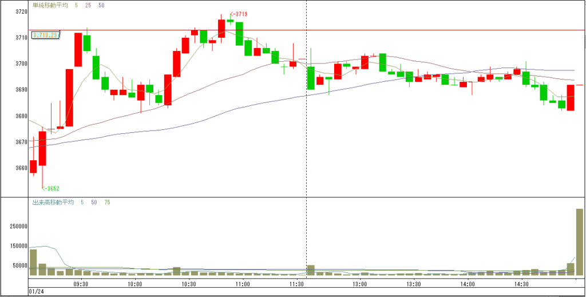Click the <-3719 high price marker

[x=239, y=14]
